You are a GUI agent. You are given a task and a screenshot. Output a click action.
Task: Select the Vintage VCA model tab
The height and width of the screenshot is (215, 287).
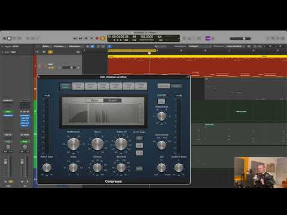[116, 86]
